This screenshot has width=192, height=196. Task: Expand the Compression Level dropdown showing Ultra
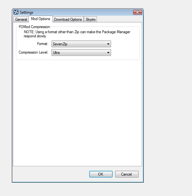81,52
